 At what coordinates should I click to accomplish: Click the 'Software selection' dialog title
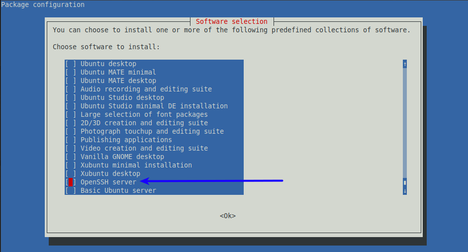[x=232, y=21]
